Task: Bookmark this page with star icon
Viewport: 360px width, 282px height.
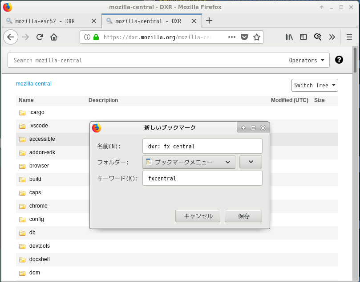Action: pos(257,37)
